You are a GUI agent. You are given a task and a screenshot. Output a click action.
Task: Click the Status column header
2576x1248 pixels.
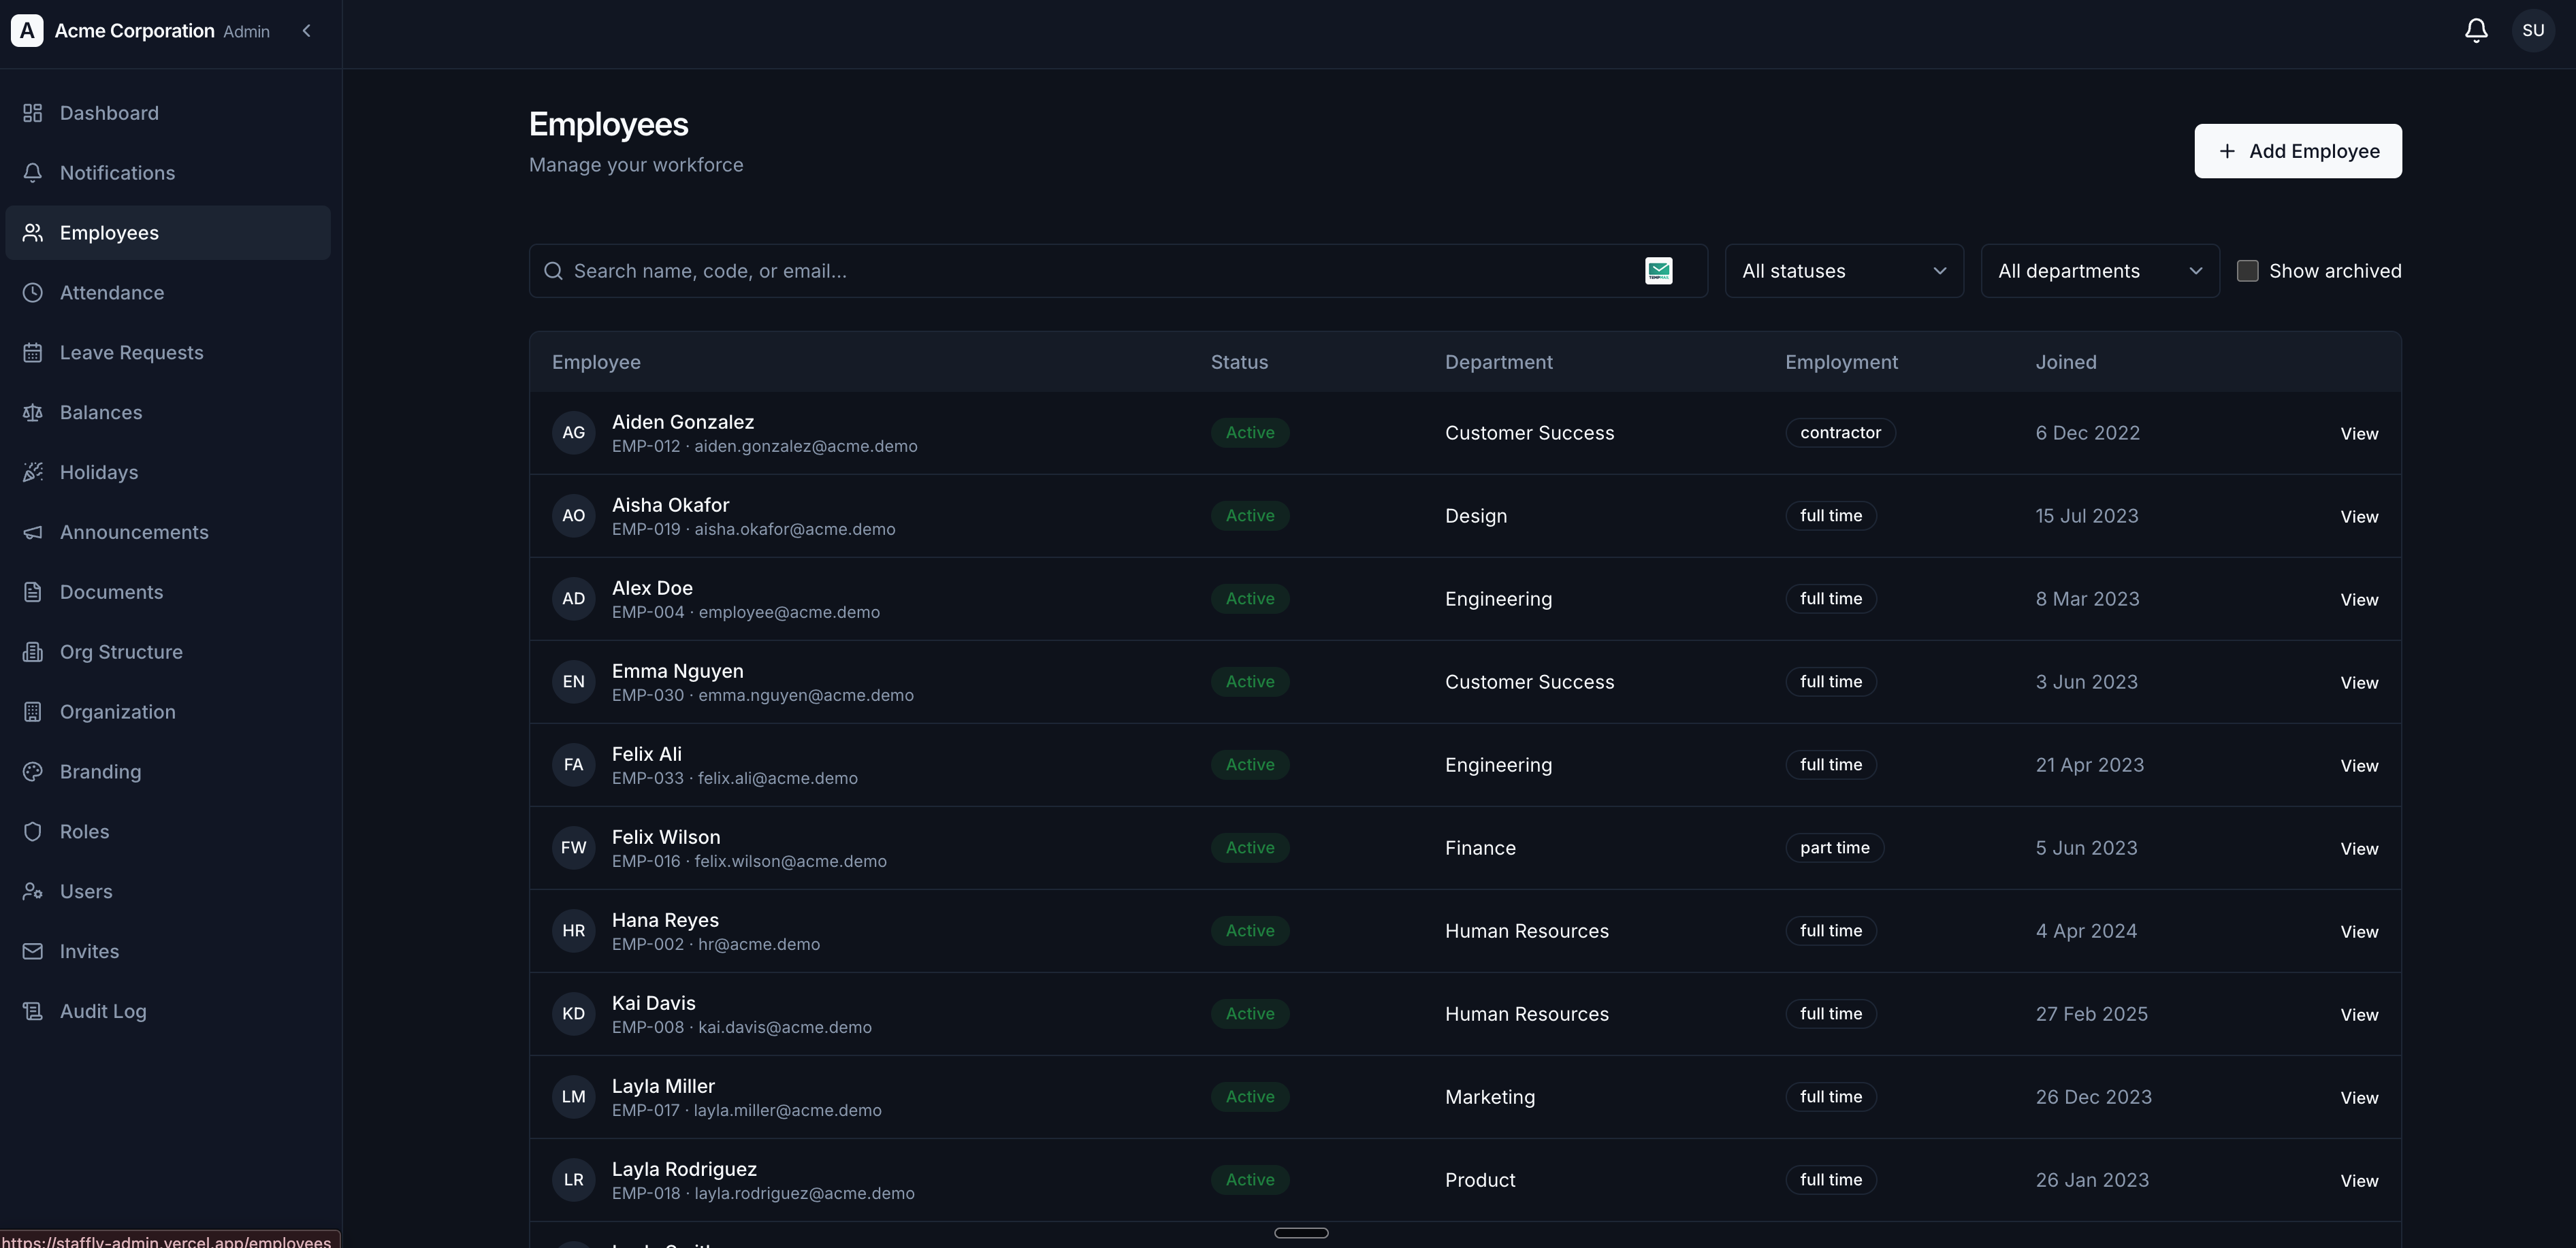(x=1239, y=362)
